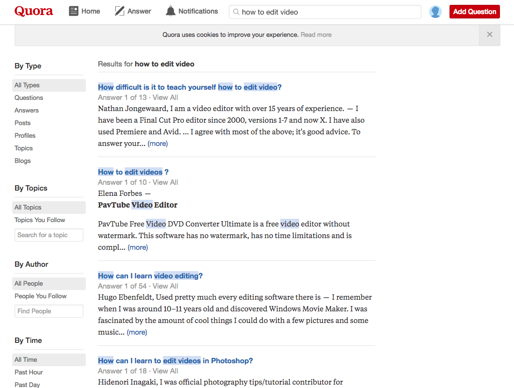Click the 'By Type' section heading
The height and width of the screenshot is (388, 514).
coord(28,66)
